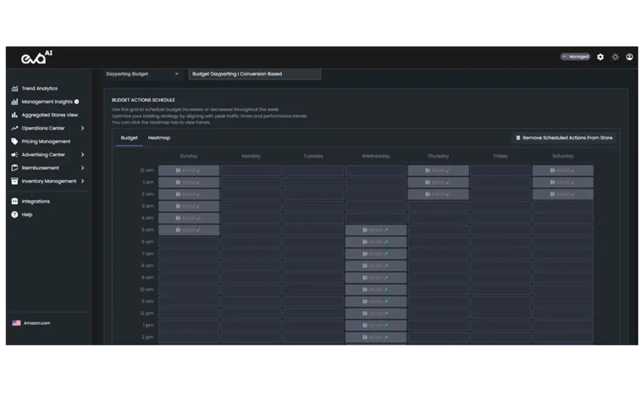
Task: Open the settings gear icon
Action: [x=600, y=57]
